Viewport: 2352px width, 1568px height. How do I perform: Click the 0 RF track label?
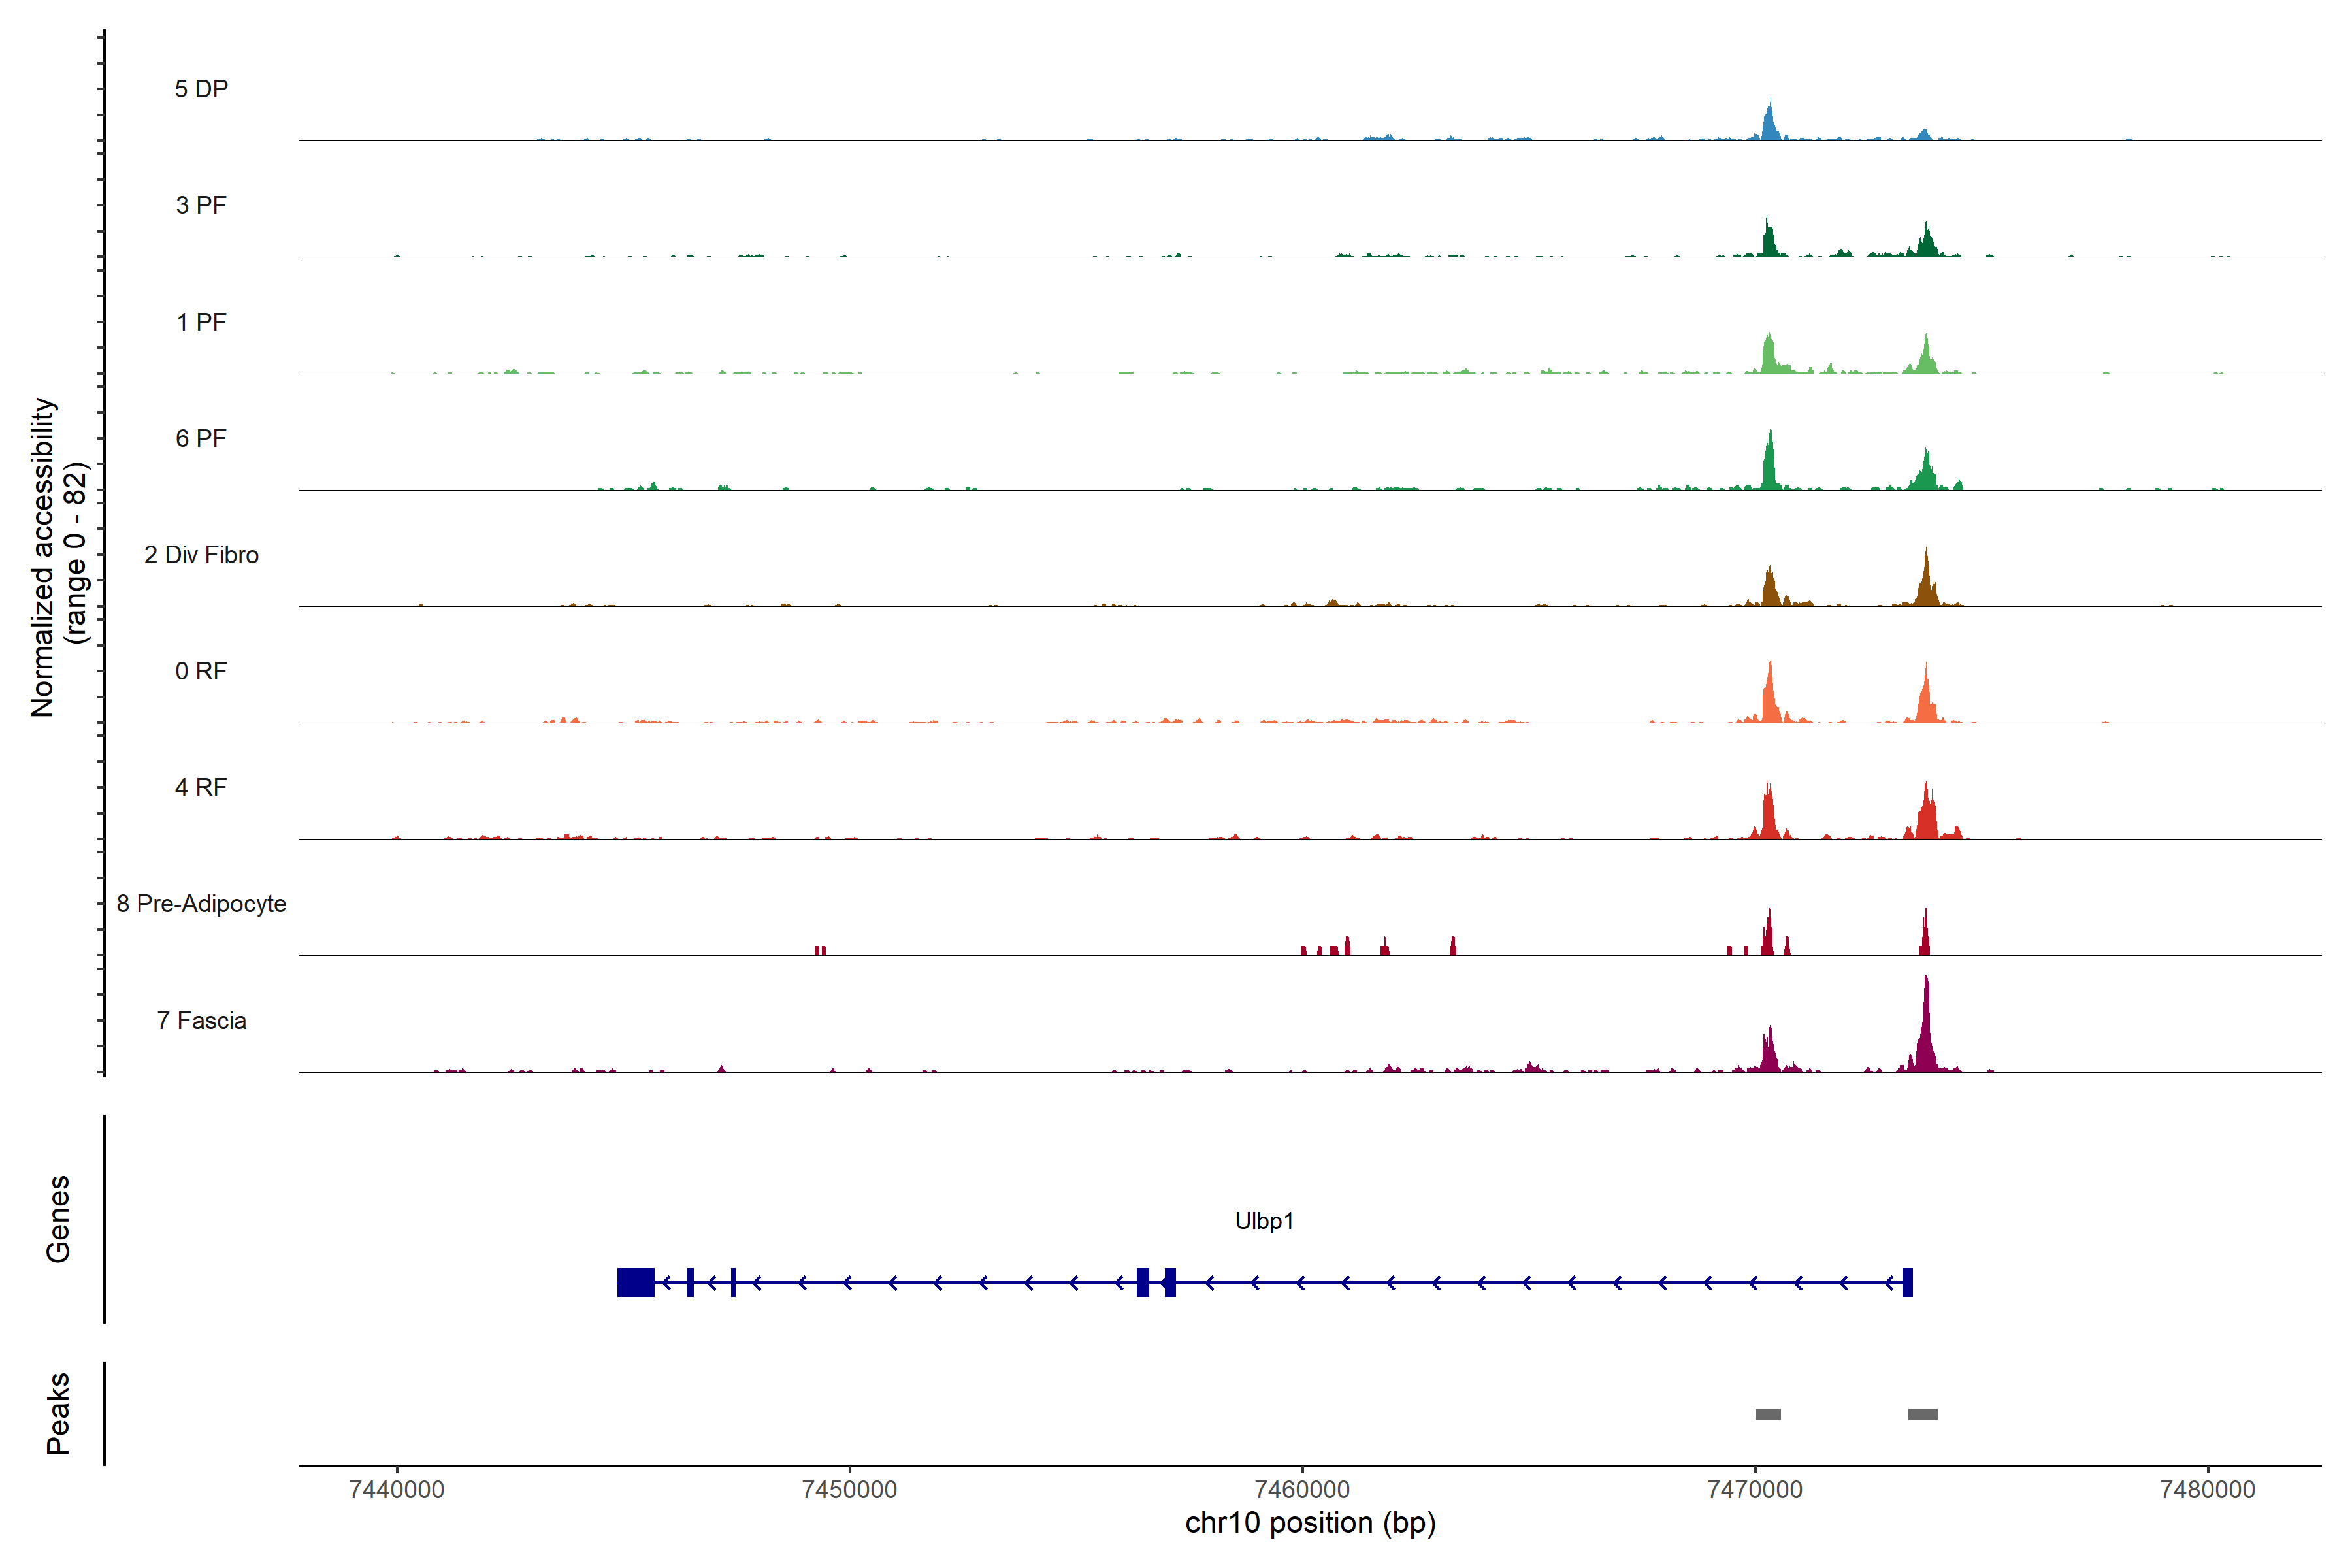tap(201, 671)
